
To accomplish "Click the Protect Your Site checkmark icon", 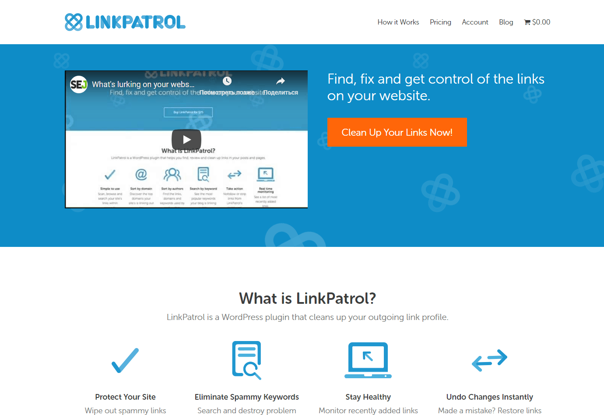I will click(x=125, y=360).
